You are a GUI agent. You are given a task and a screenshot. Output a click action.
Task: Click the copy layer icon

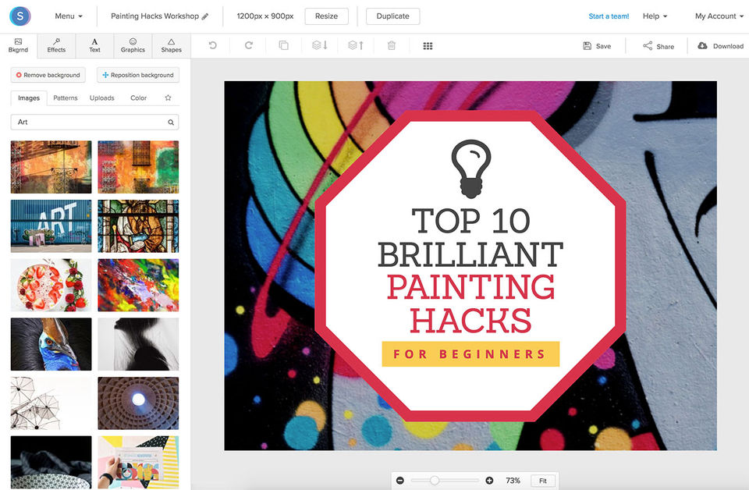point(283,46)
